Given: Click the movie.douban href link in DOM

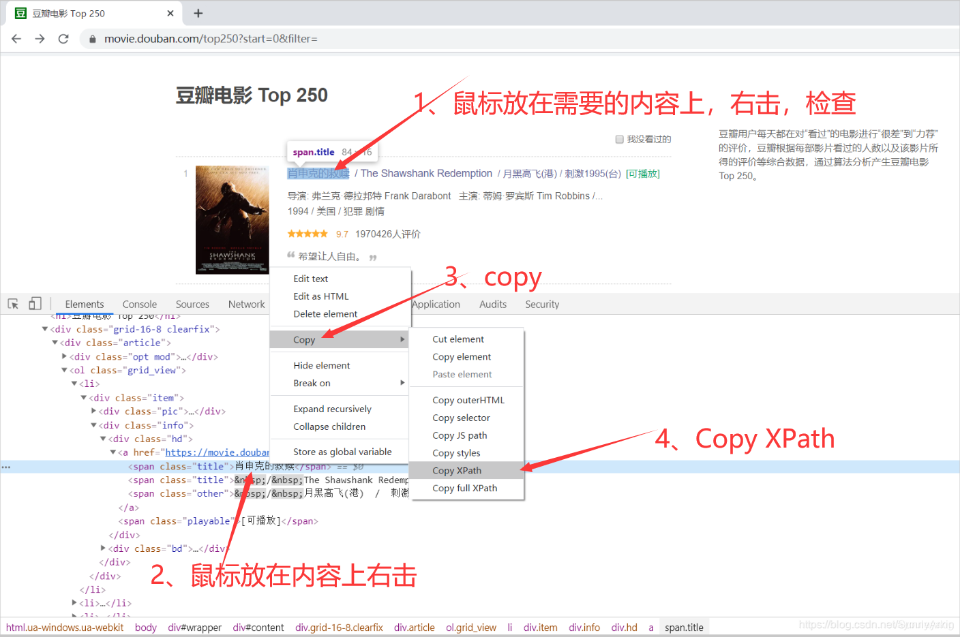Looking at the screenshot, I should 217,452.
